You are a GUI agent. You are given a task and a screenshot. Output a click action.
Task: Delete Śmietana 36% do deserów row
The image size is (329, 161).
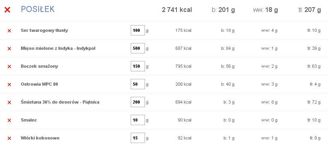(9, 102)
